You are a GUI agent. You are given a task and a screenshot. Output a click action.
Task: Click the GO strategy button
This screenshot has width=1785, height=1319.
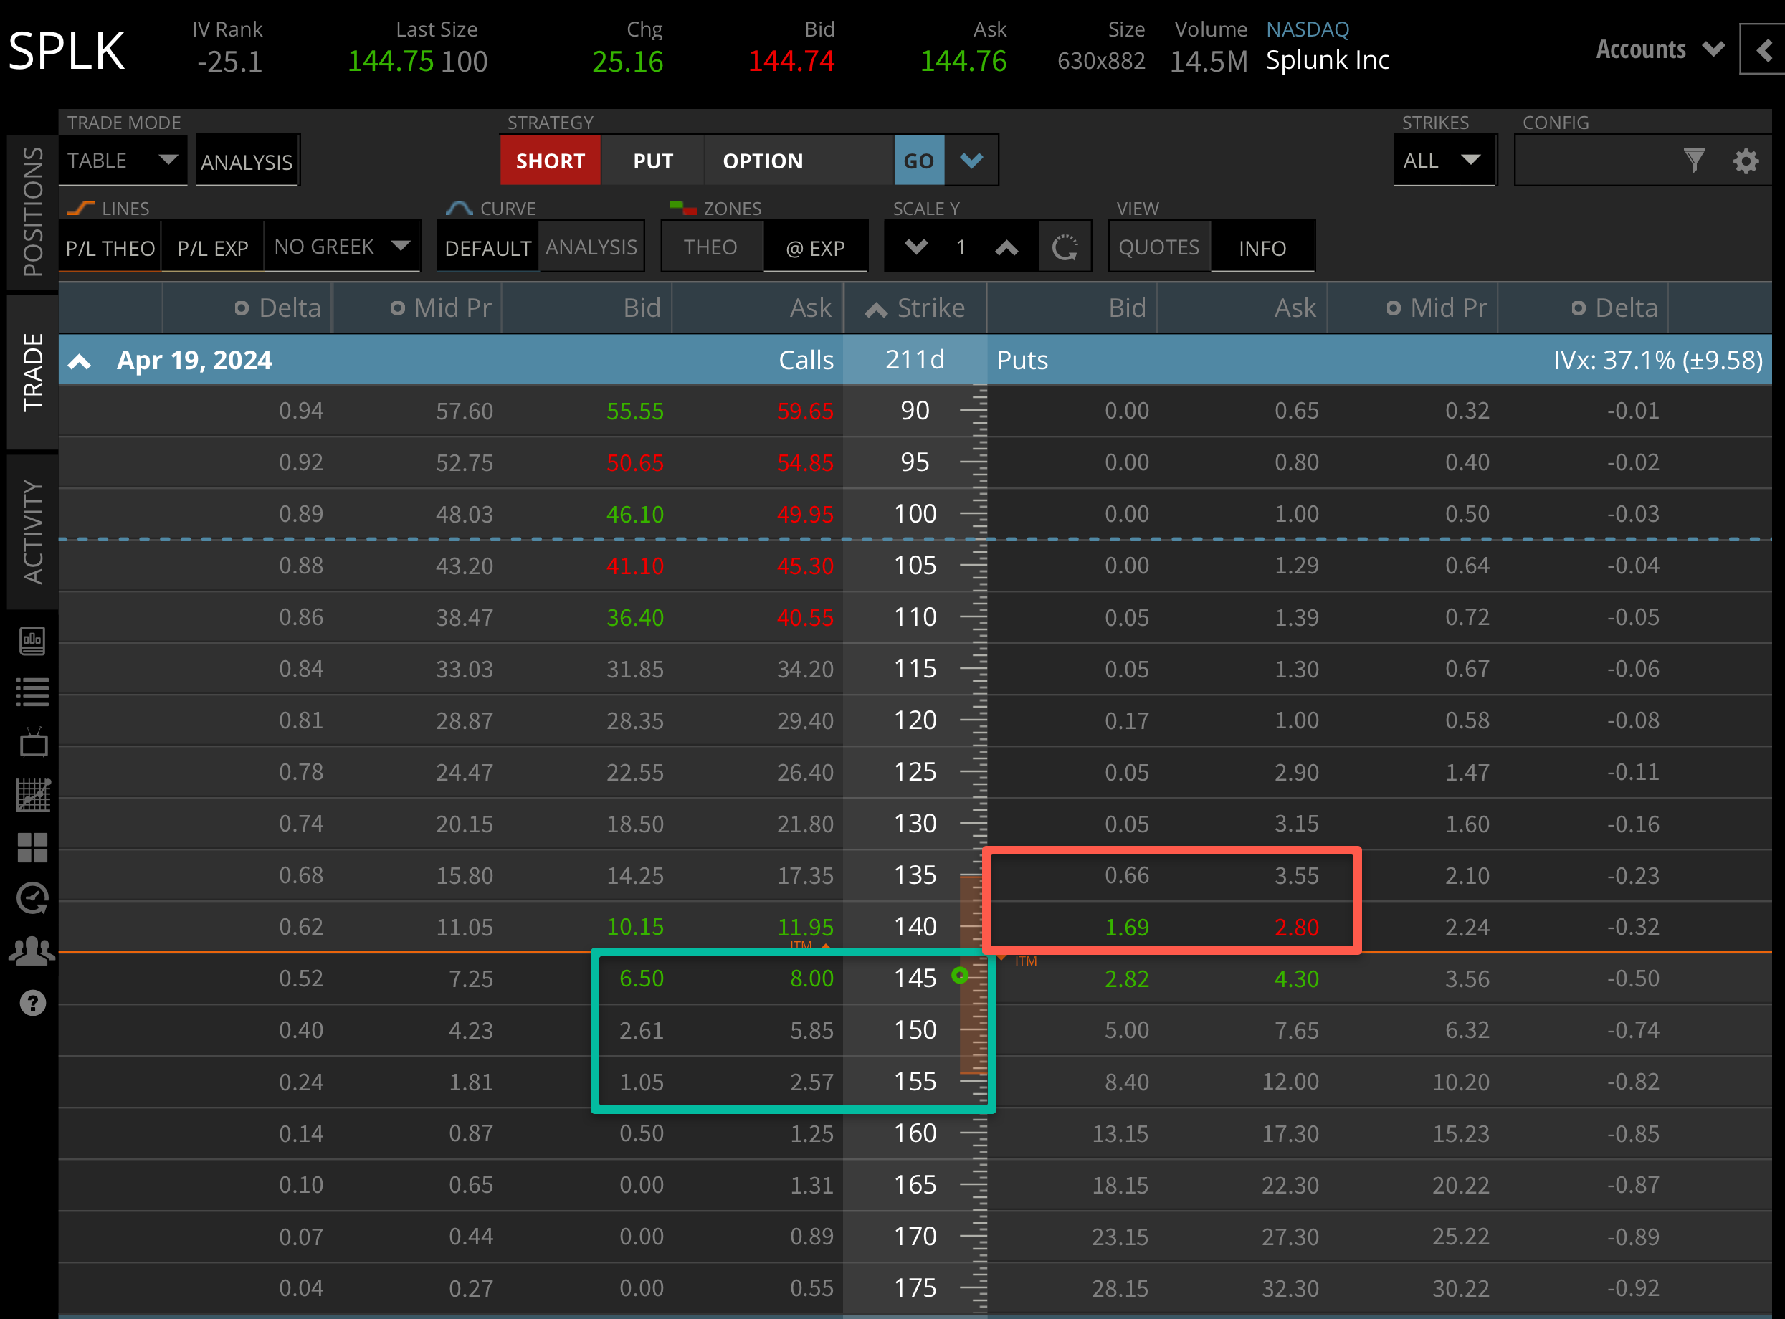click(919, 160)
